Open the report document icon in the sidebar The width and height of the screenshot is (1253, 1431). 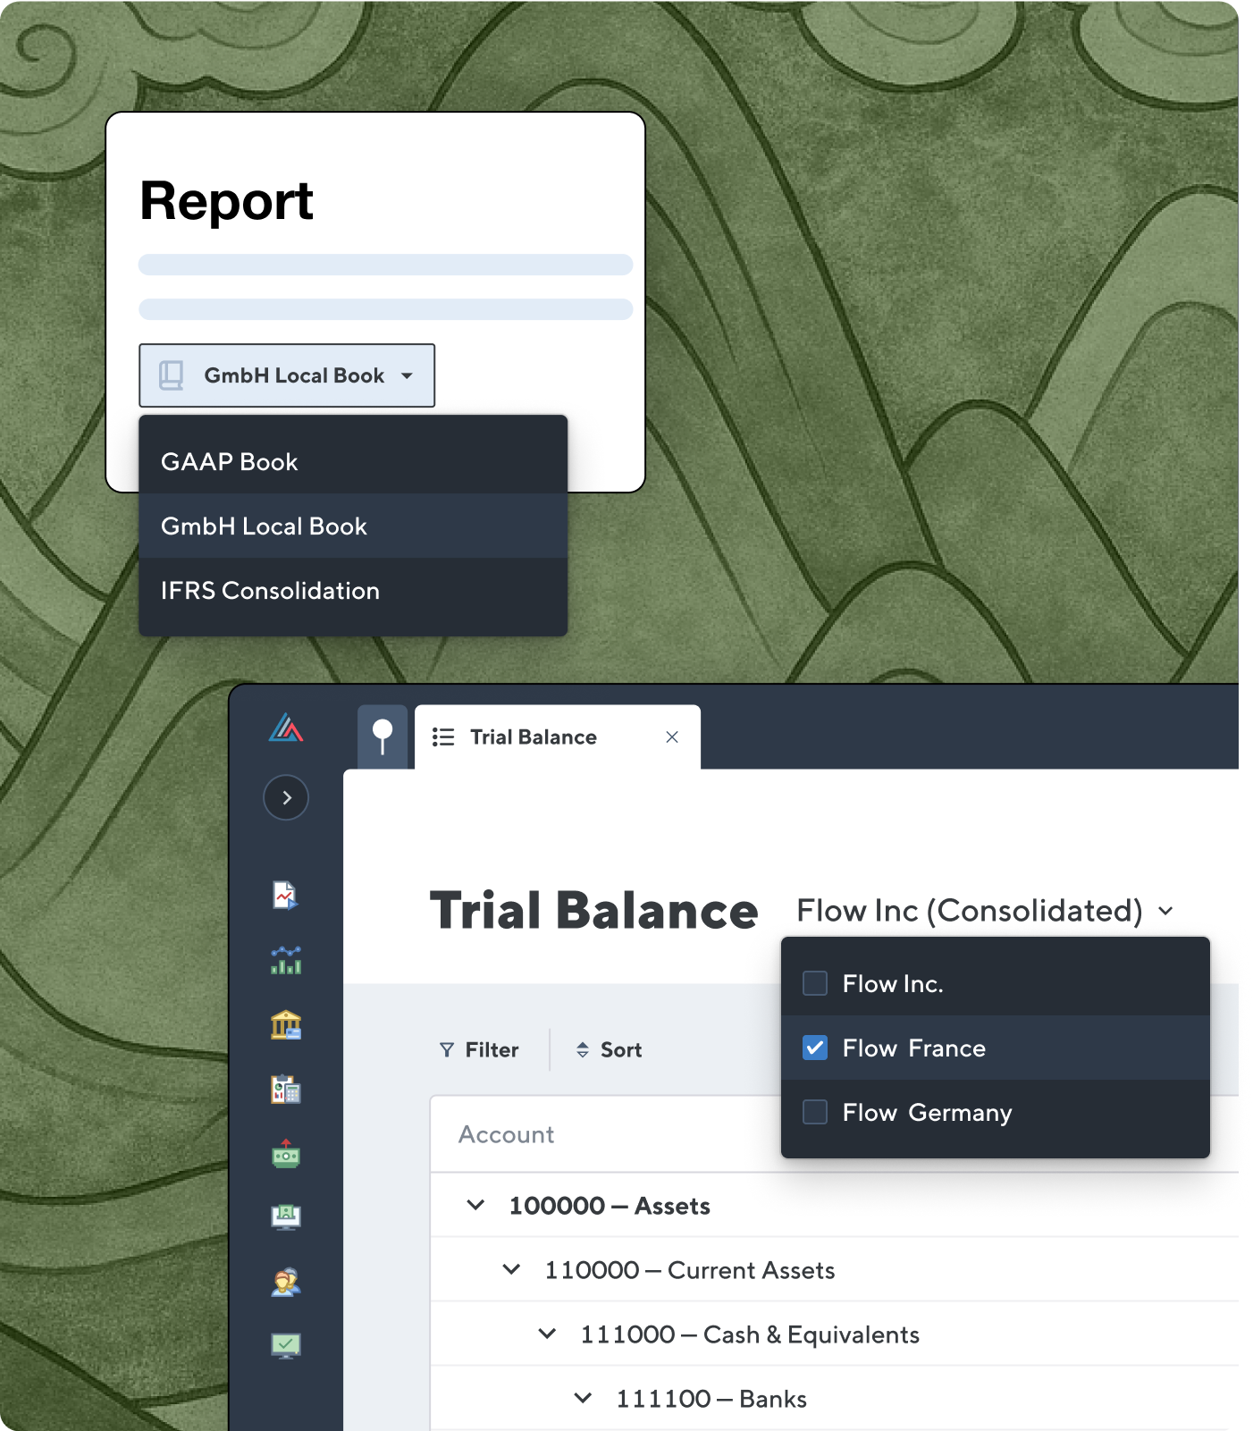(x=285, y=895)
